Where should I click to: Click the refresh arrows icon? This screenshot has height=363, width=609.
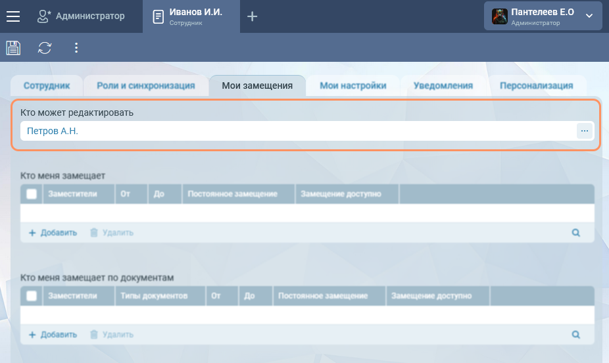click(x=45, y=48)
